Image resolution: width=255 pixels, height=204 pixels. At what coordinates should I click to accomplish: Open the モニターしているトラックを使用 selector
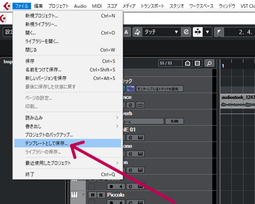pyautogui.click(x=160, y=89)
